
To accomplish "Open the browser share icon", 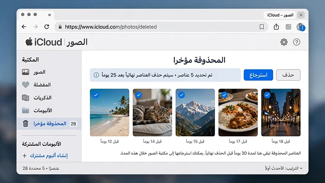I will (x=276, y=26).
